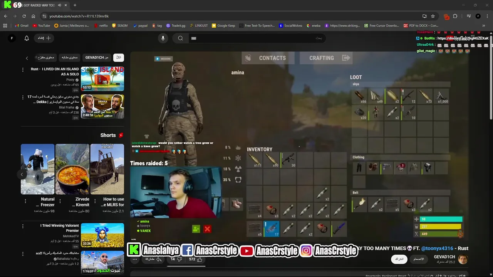Click the Shorts section logo
493x277 pixels.
click(x=121, y=135)
